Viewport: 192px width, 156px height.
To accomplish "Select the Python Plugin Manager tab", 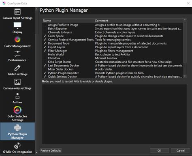I will (17, 131).
